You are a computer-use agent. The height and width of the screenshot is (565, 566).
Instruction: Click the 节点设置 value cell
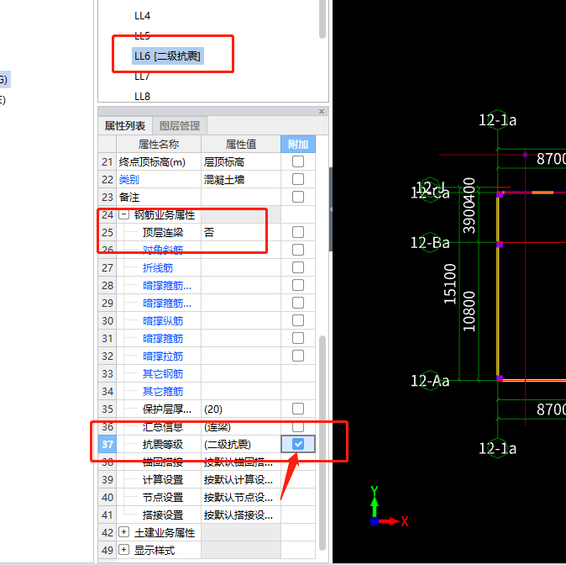click(x=241, y=498)
